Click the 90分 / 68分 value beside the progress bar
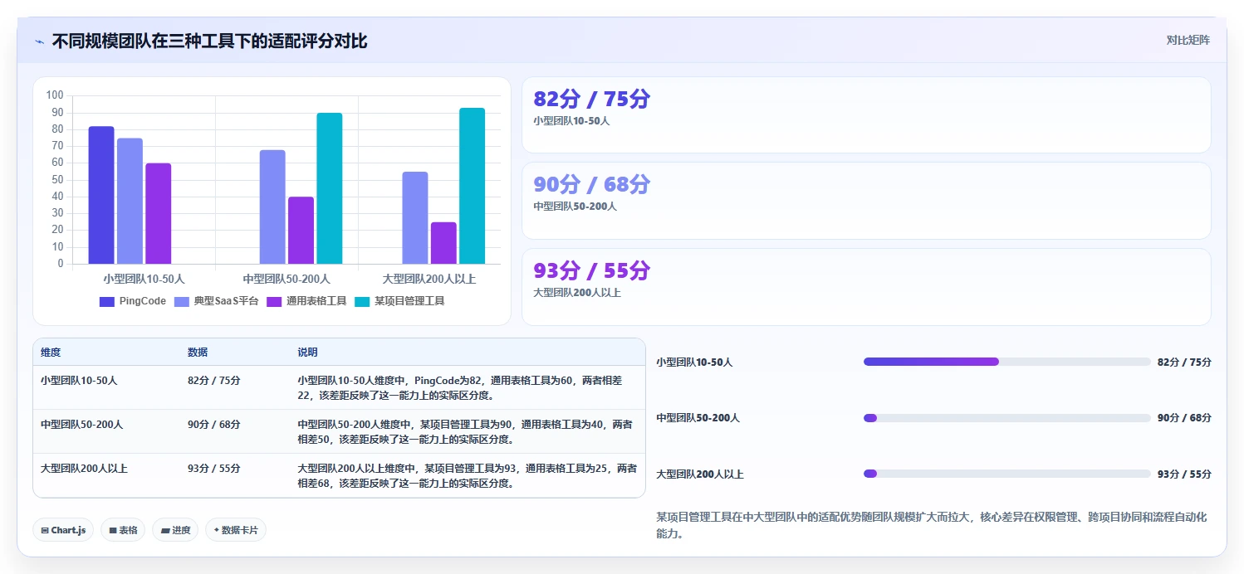 (x=1184, y=418)
